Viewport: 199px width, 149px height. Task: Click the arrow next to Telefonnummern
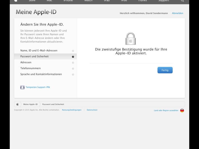[73, 69]
